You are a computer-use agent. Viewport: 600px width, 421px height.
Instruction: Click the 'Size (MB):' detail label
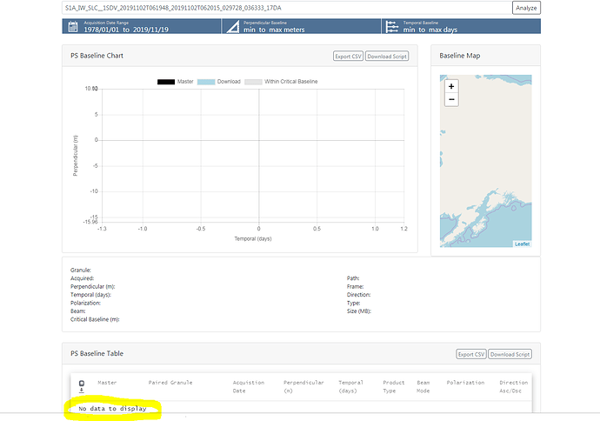pos(359,311)
